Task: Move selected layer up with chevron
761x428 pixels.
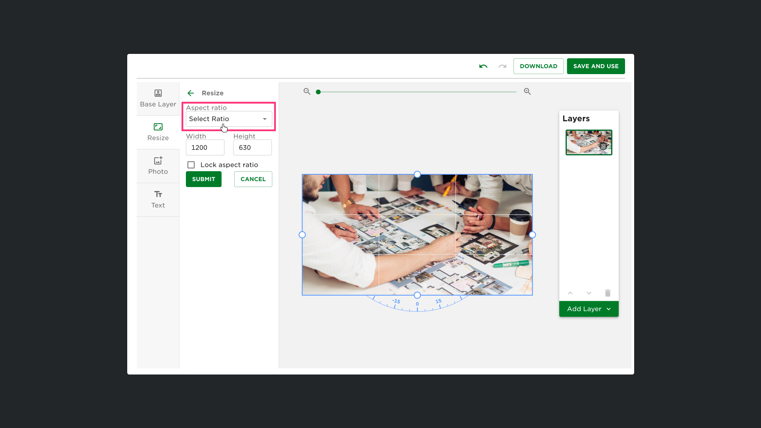Action: (570, 293)
